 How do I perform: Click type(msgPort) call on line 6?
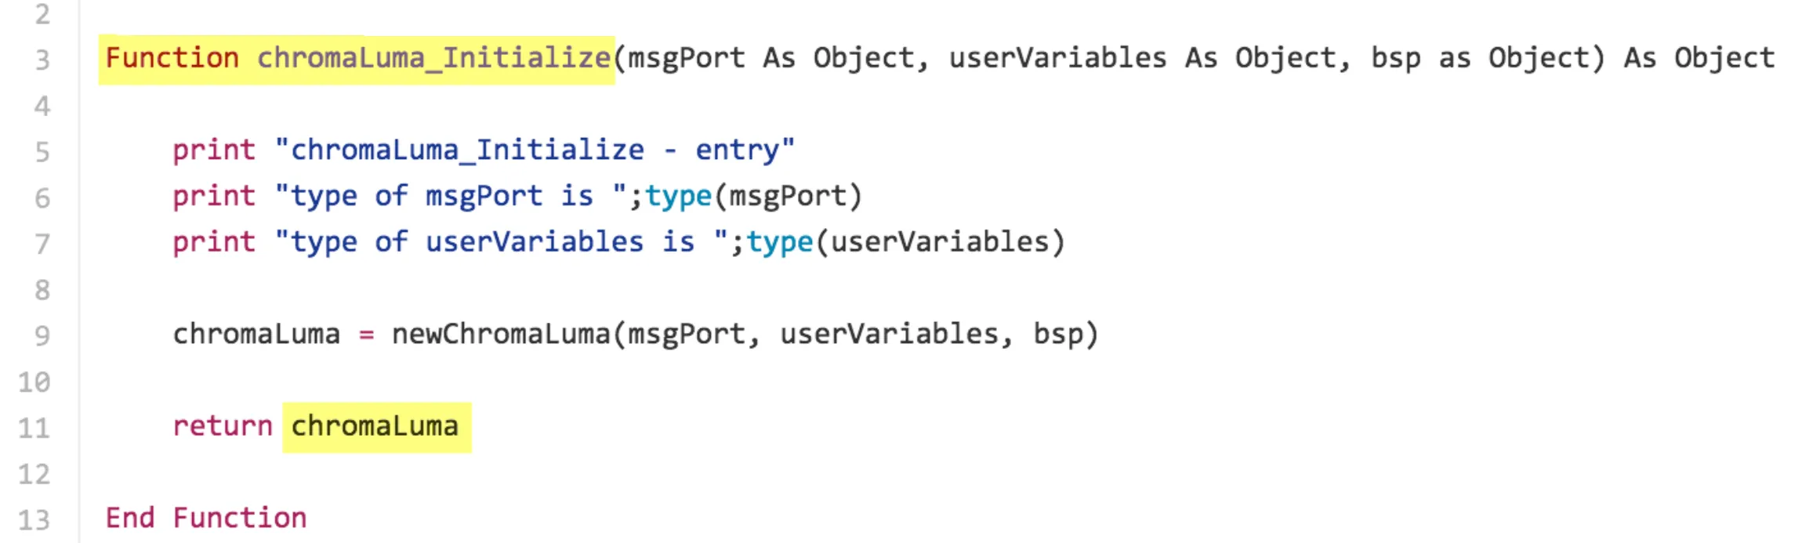[753, 196]
